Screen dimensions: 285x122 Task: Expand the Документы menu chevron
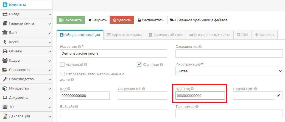[x=50, y=98]
